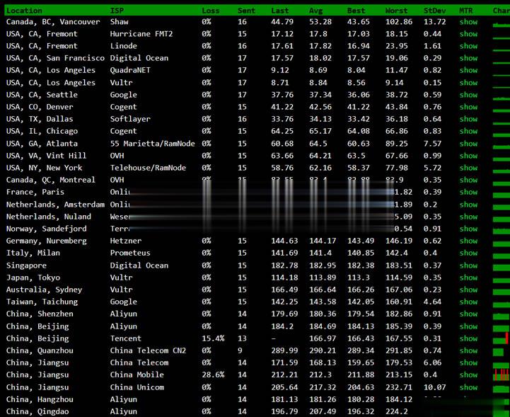The height and width of the screenshot is (417, 510).
Task: Click best value 8.04 in QuadraNET row
Action: pos(357,70)
